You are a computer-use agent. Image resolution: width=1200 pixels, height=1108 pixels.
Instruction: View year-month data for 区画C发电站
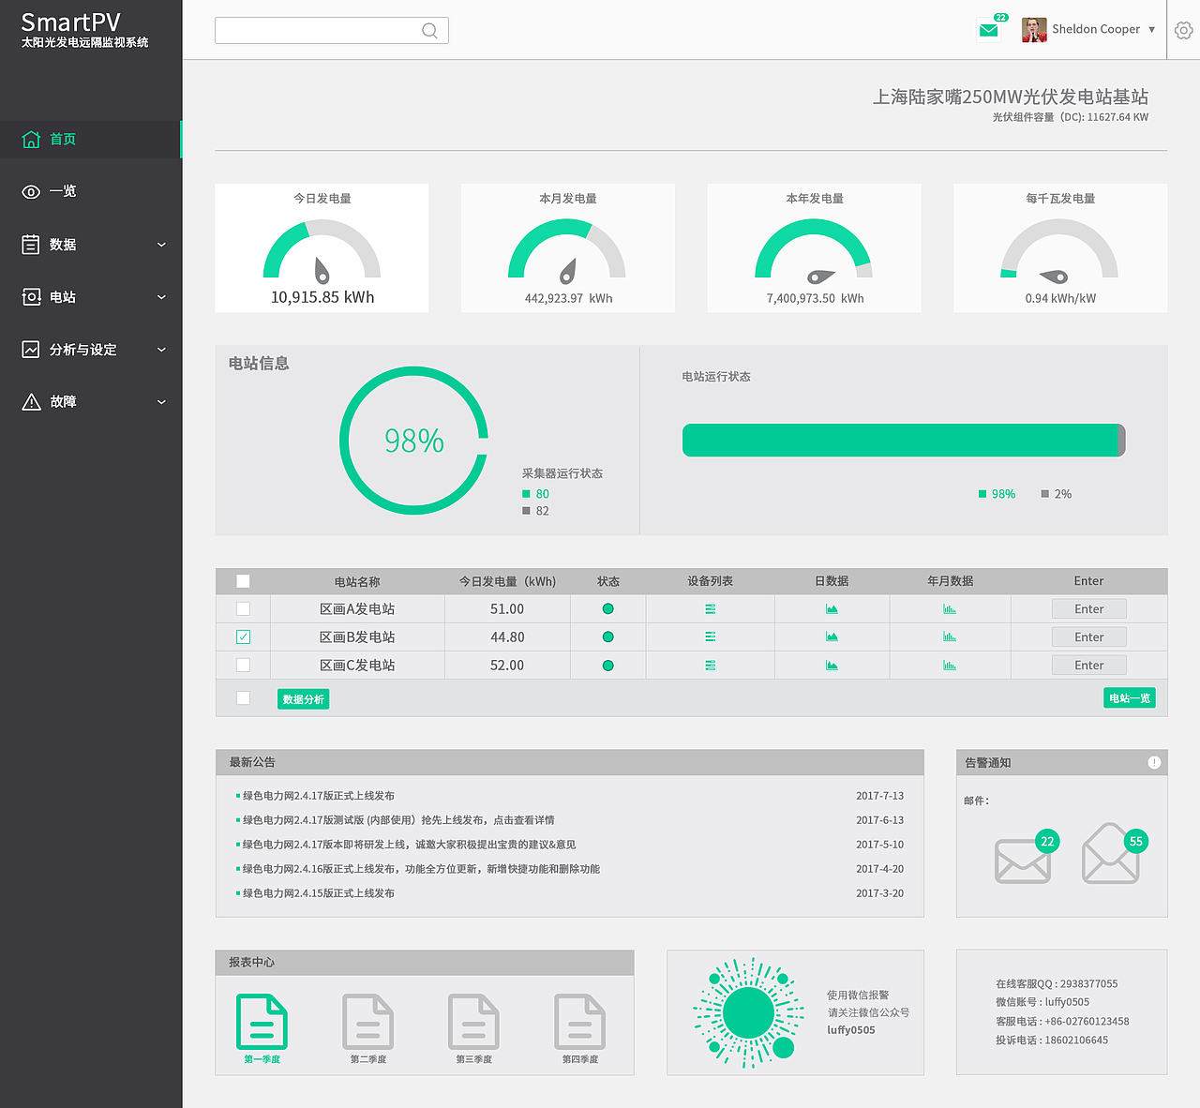click(x=950, y=666)
